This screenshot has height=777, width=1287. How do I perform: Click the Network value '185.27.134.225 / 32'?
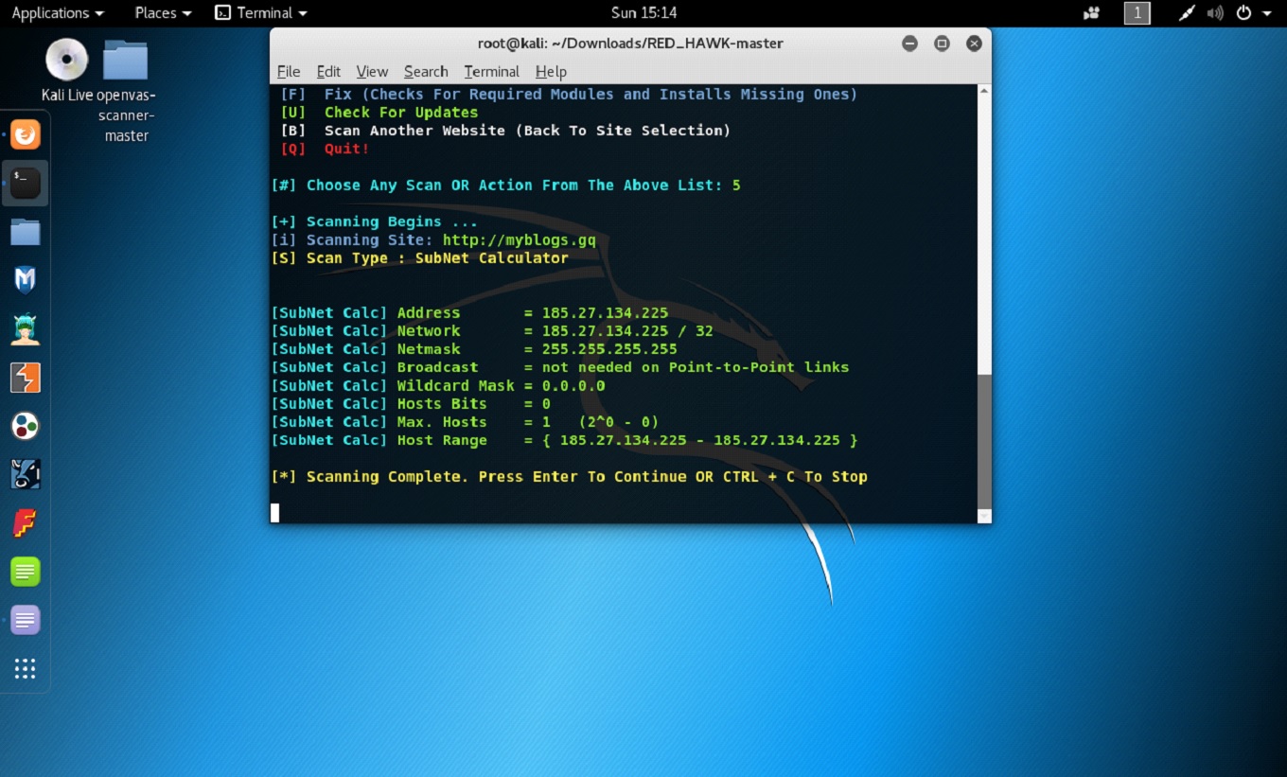627,331
